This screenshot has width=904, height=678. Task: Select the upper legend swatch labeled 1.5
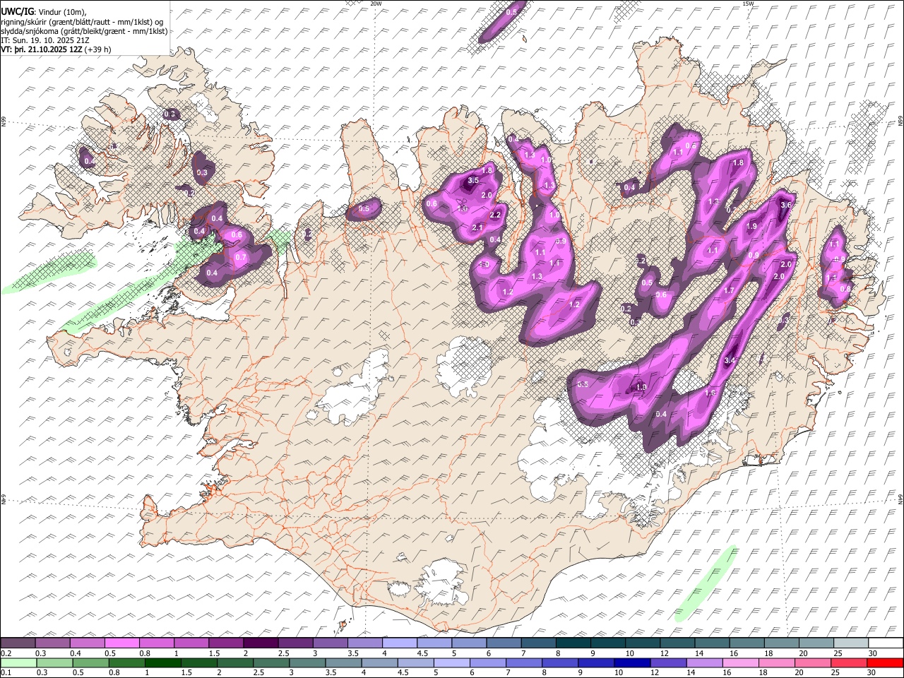225,643
